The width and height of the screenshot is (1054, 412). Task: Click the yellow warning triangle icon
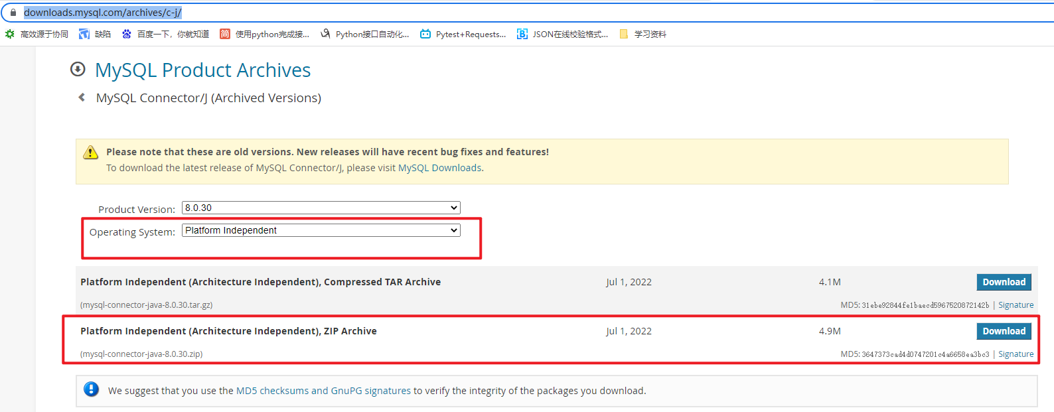91,153
